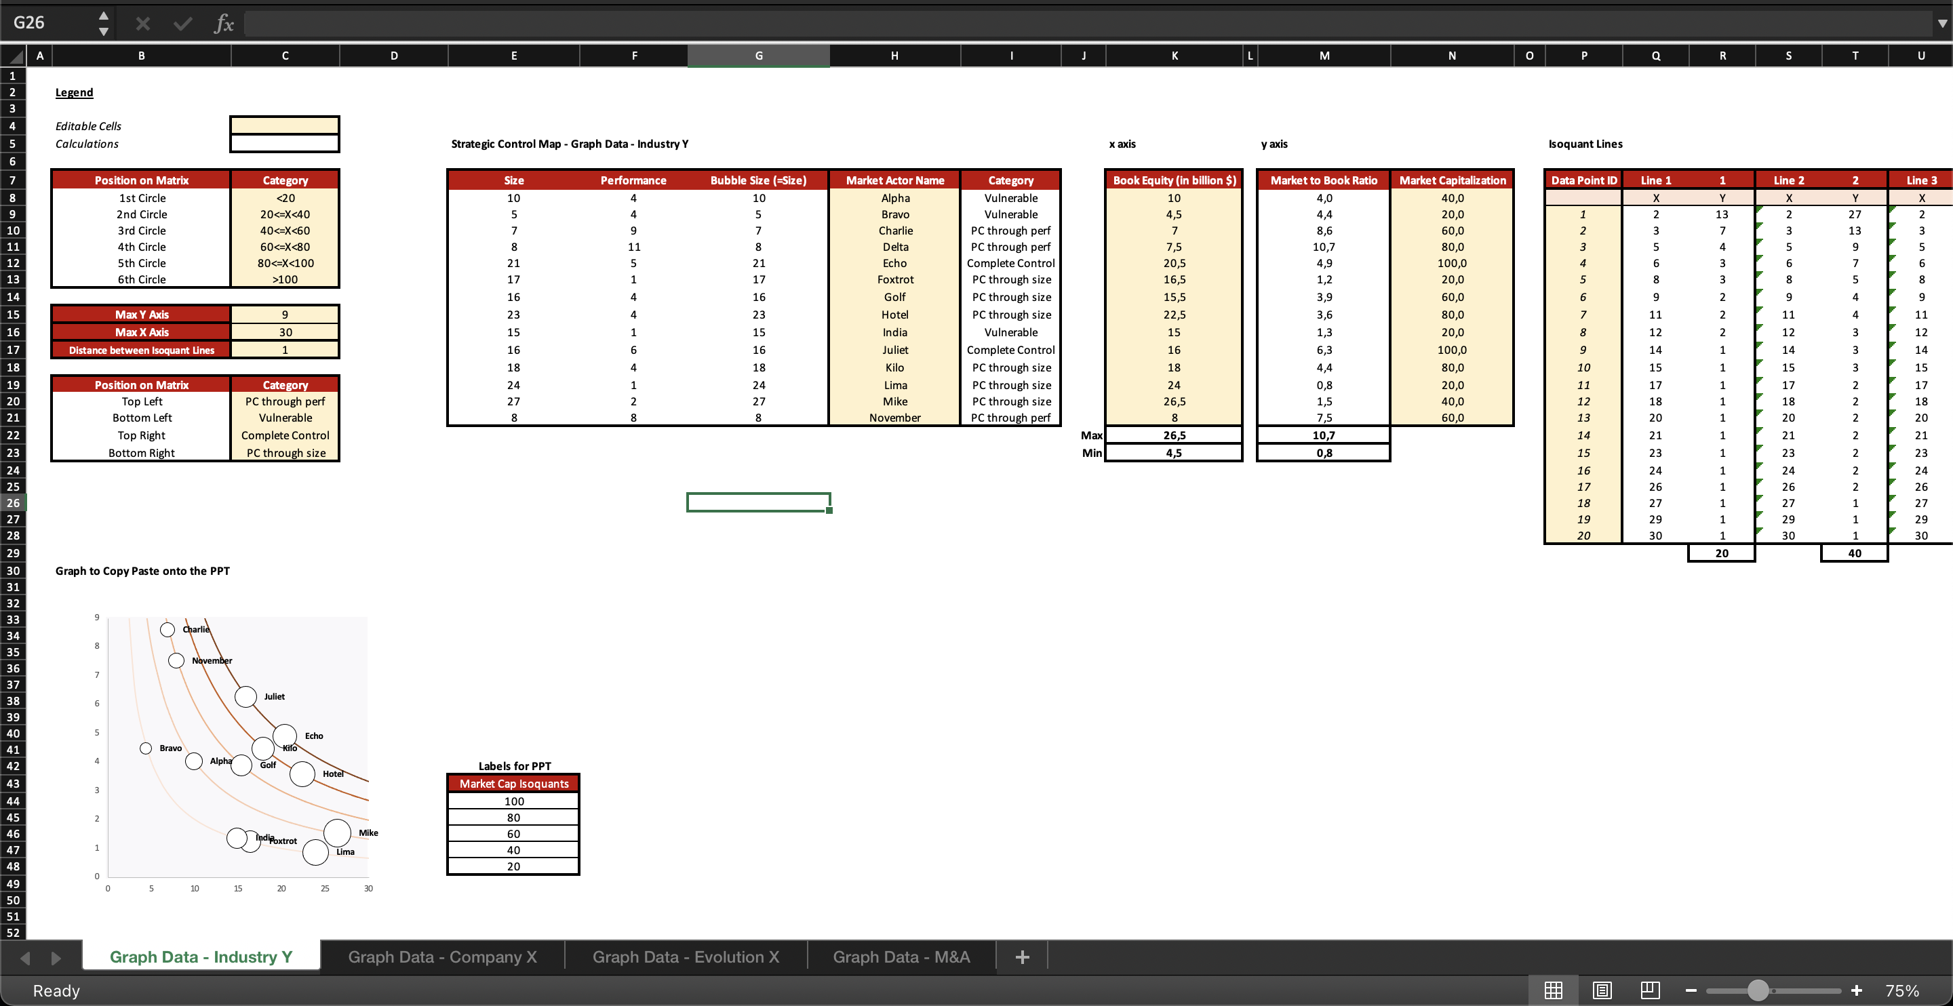1953x1006 pixels.
Task: Click the 'Alpha' market actor cell
Action: (894, 198)
